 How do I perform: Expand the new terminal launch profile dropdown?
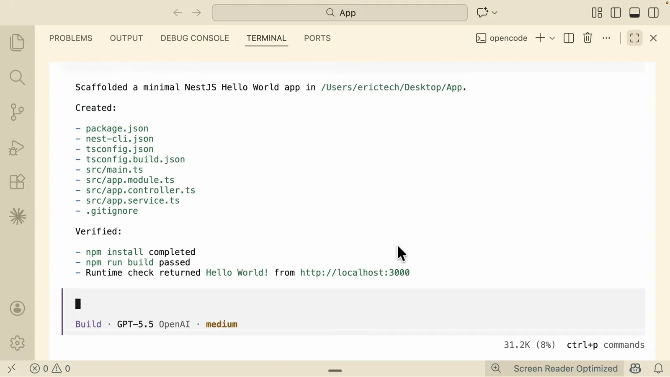pos(552,38)
